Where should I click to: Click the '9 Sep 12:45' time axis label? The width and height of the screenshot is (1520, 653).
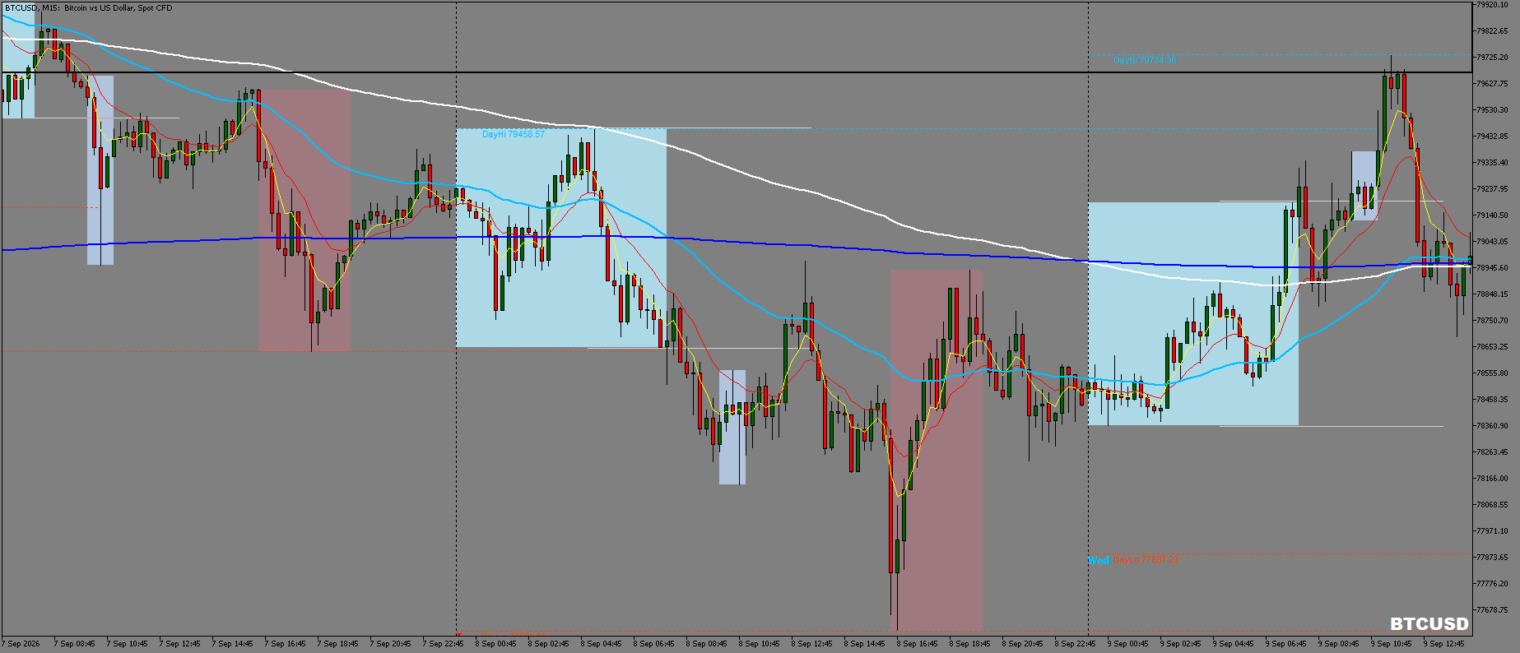(x=1443, y=644)
